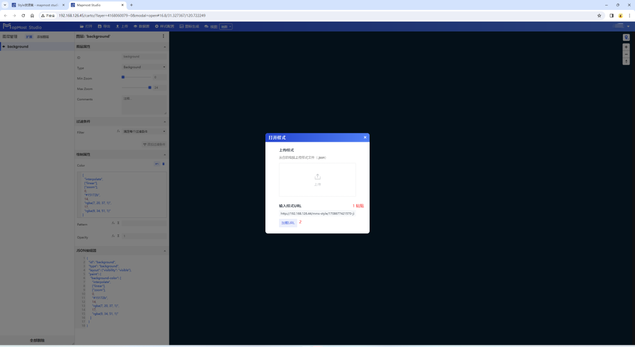This screenshot has width=635, height=347.
Task: Click the Opacity value field
Action: click(x=144, y=236)
